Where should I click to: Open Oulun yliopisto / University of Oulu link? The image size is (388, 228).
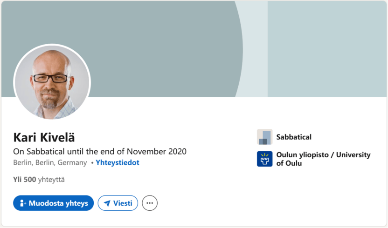pos(323,159)
